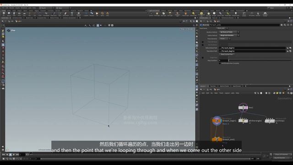Toggle the Piece Attribute parameter

coord(203,42)
